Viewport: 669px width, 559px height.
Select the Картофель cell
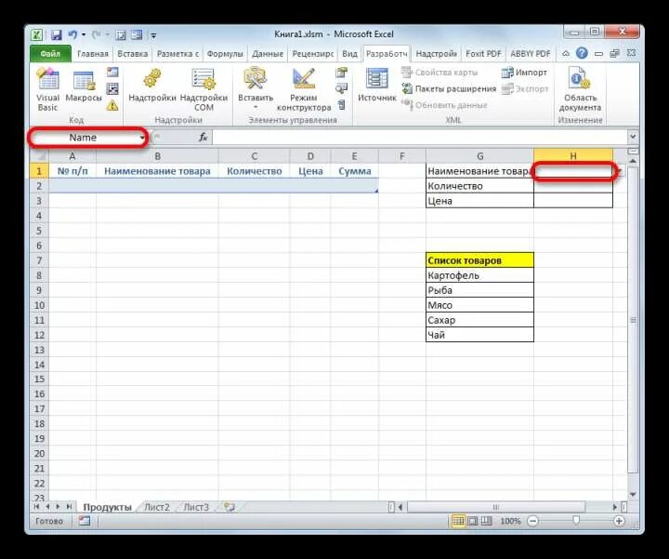[x=479, y=275]
